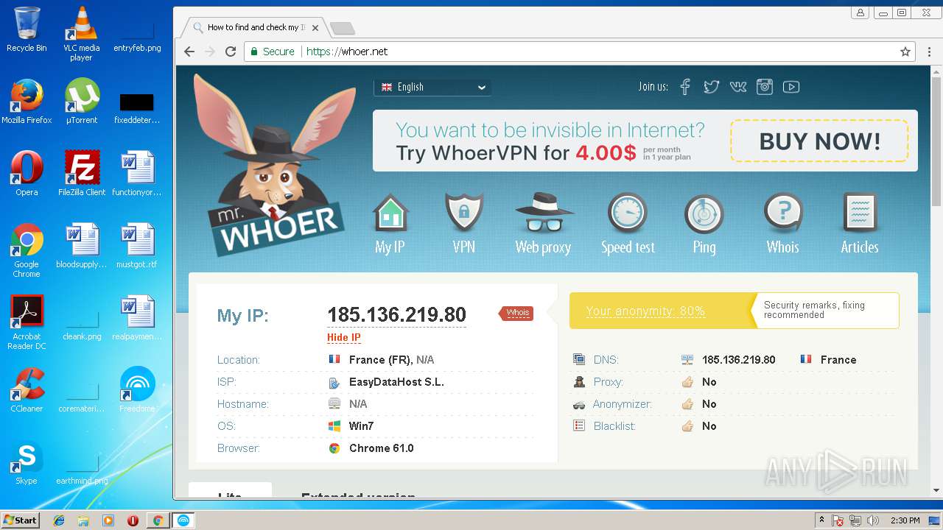Open Windows Media Player on taskbar

tap(108, 520)
